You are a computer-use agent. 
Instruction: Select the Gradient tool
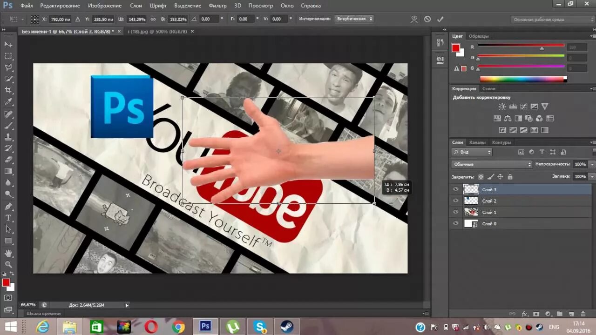point(8,171)
